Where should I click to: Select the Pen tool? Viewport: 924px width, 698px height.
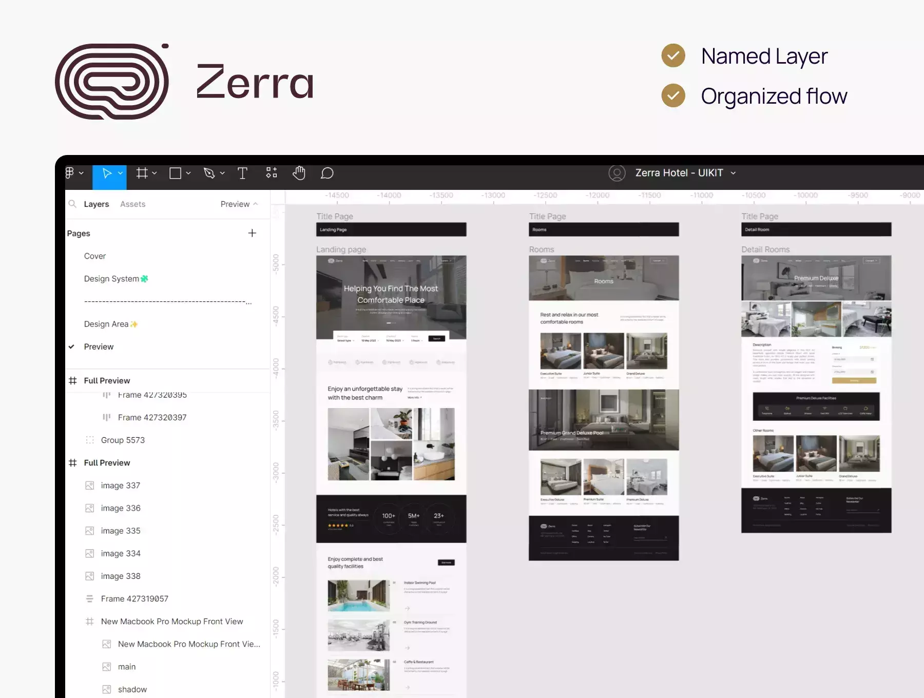[x=209, y=173]
